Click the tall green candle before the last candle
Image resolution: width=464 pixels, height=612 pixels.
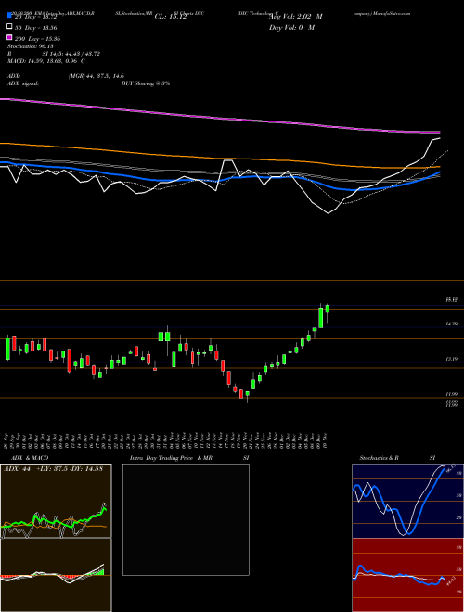coord(321,318)
